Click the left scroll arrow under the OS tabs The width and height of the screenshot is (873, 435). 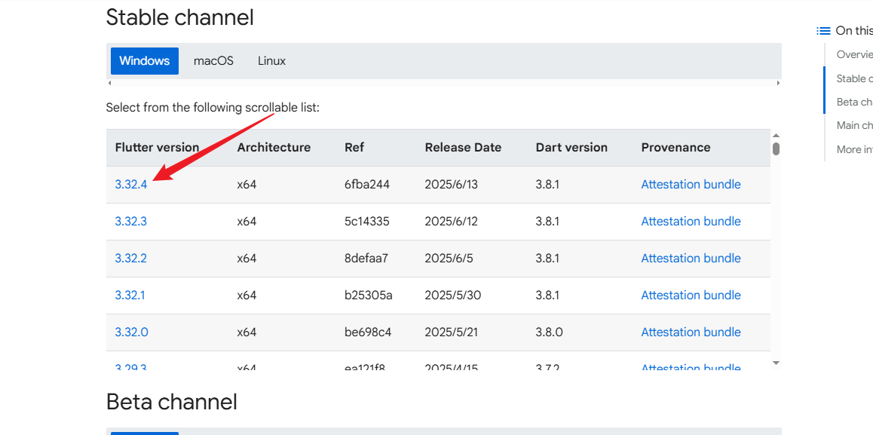coord(109,83)
